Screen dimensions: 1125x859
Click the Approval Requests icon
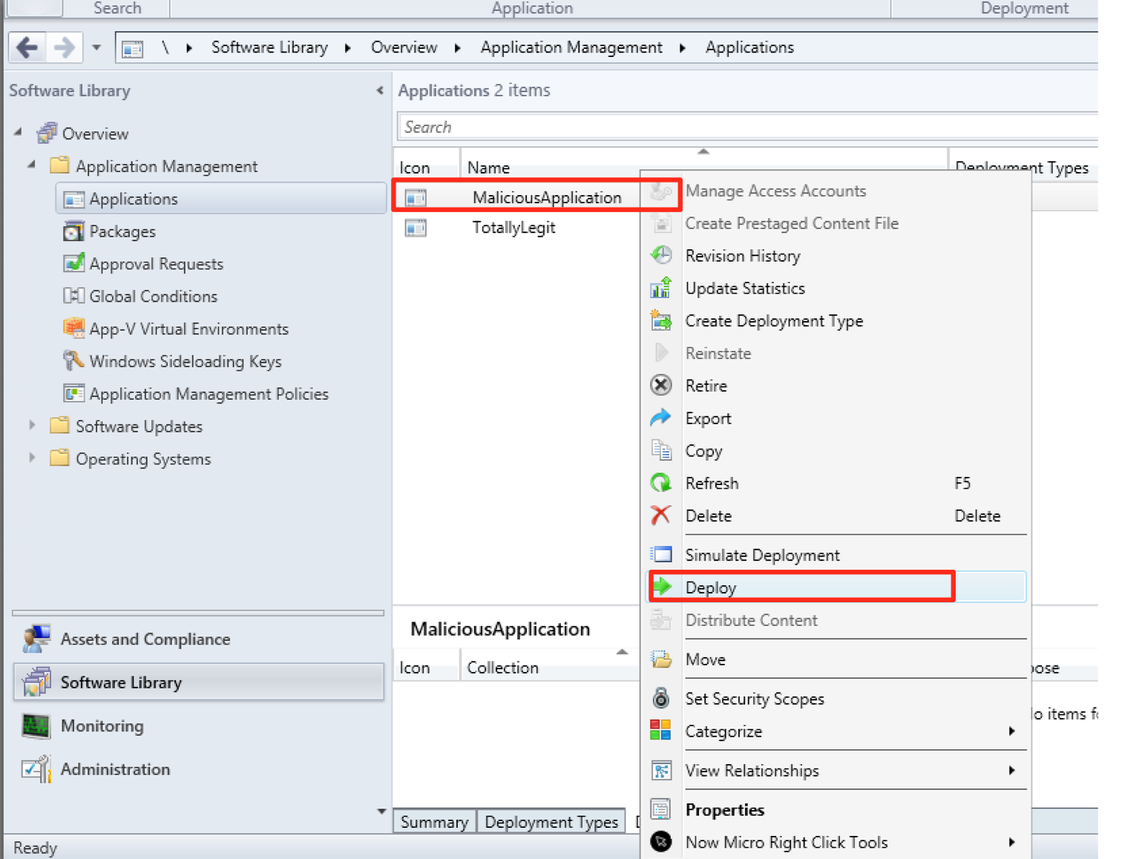pyautogui.click(x=73, y=263)
